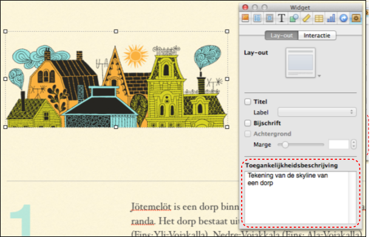Enable the Titel checkbox
The height and width of the screenshot is (237, 371).
tap(248, 102)
